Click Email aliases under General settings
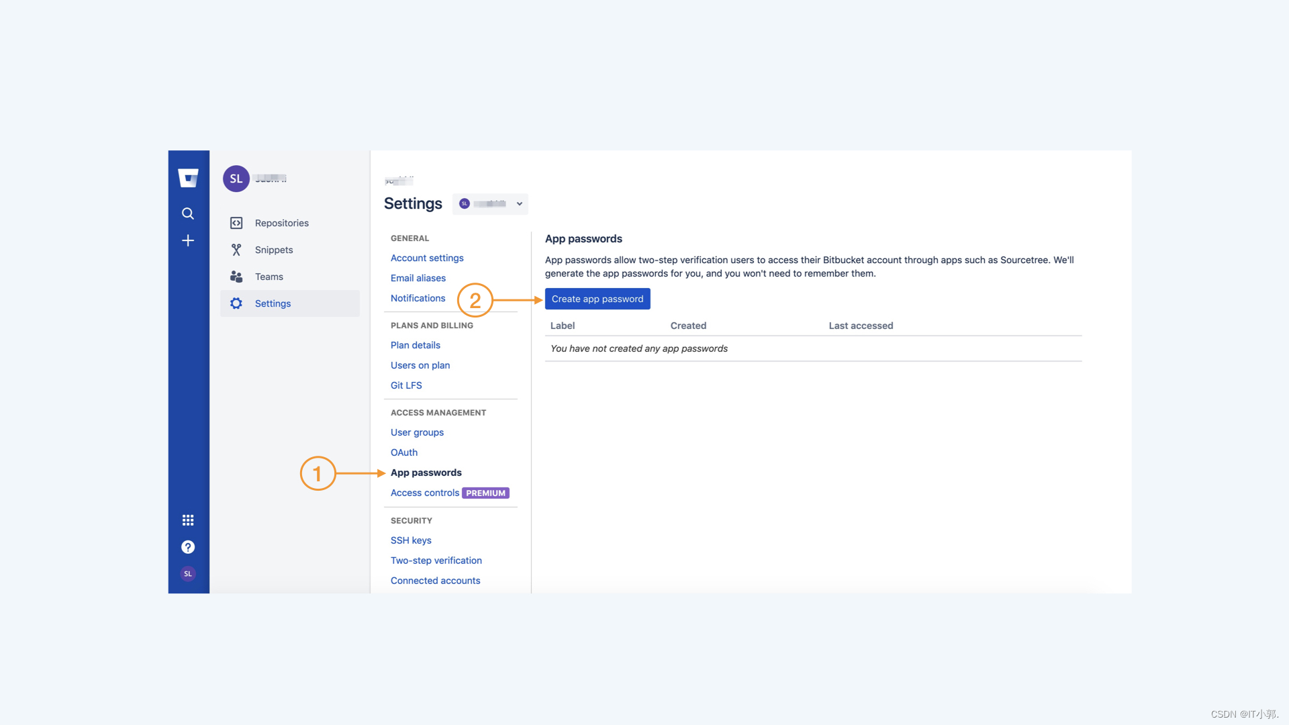Viewport: 1289px width, 725px height. coord(418,277)
